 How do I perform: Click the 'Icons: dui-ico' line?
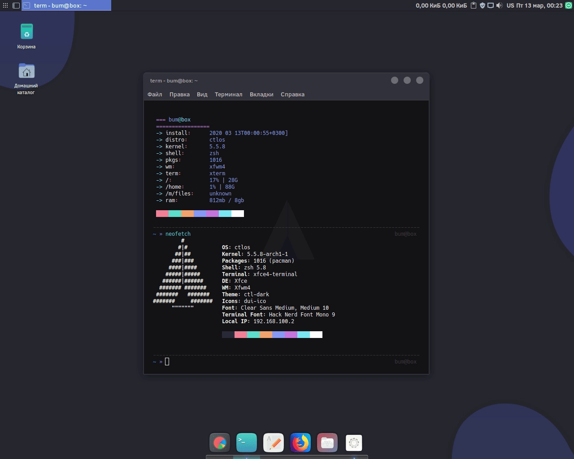244,301
